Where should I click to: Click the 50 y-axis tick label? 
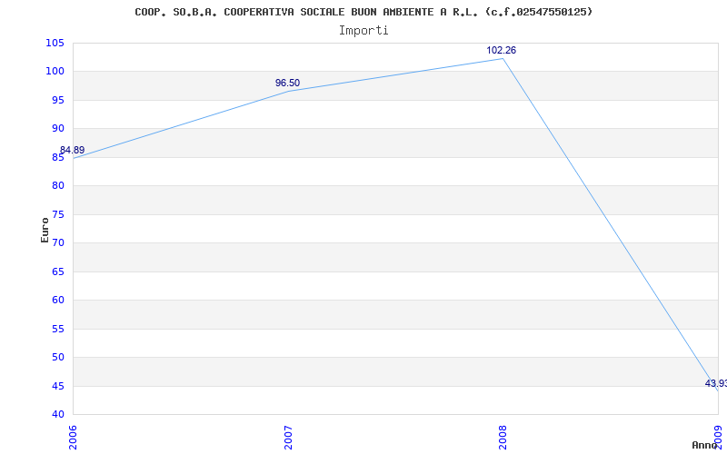click(x=57, y=357)
